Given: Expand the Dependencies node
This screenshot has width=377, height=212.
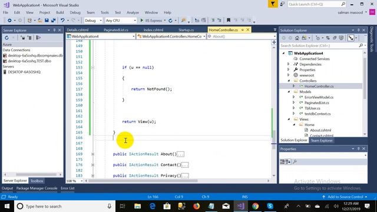Looking at the screenshot, I should 289,64.
